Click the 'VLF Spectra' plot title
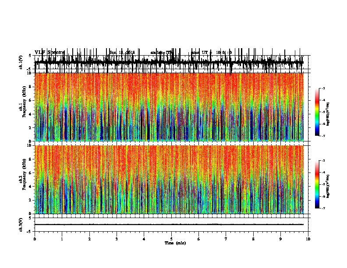 click(x=50, y=53)
